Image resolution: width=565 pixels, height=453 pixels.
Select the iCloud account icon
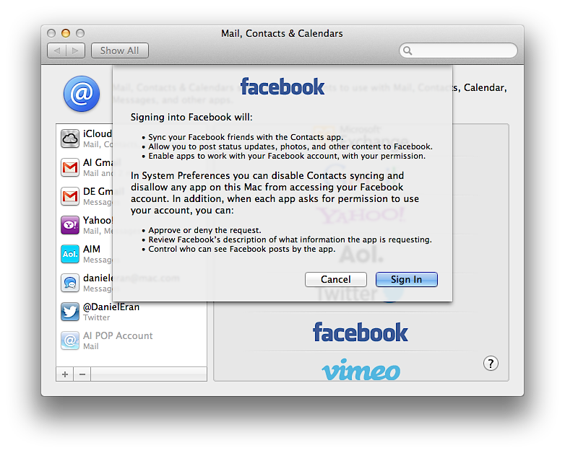70,139
